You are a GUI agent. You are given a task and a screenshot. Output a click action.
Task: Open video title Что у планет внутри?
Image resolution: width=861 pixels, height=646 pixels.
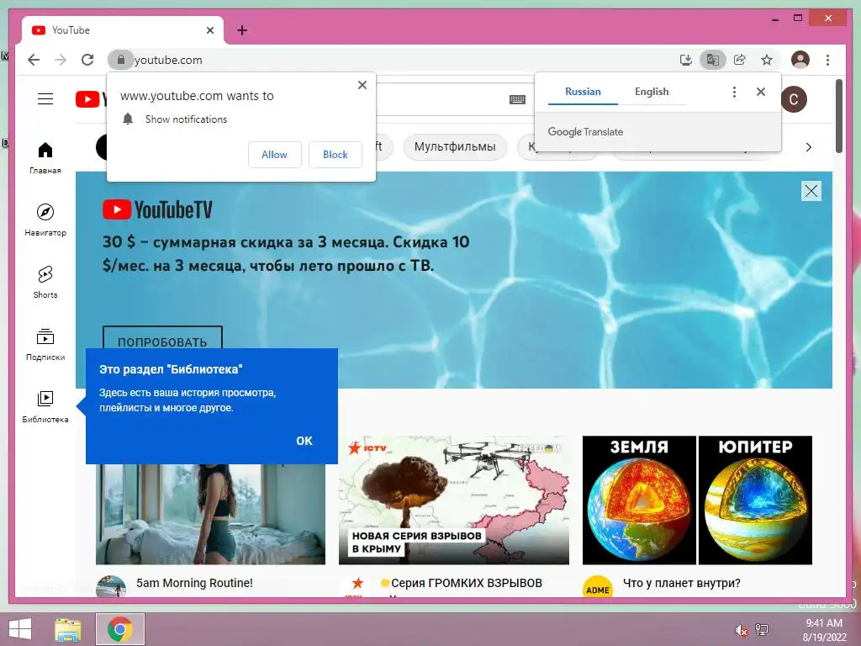[x=681, y=583]
